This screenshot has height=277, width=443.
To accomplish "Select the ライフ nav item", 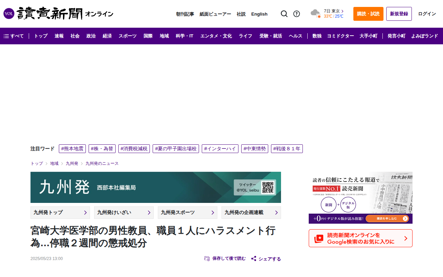I will pos(245,36).
